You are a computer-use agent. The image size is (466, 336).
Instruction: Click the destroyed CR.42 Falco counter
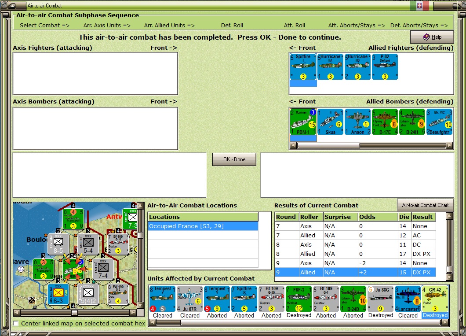coord(435,299)
